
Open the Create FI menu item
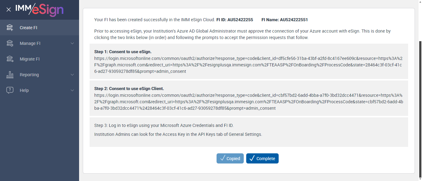[28, 28]
